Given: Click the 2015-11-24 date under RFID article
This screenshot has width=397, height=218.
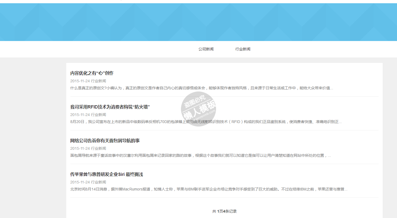Looking at the screenshot, I should pos(80,115).
